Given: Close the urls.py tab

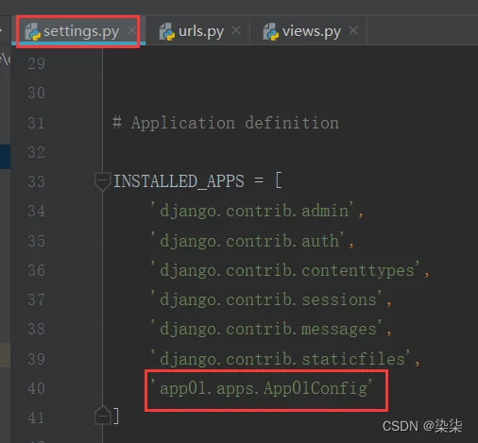Looking at the screenshot, I should [x=236, y=31].
